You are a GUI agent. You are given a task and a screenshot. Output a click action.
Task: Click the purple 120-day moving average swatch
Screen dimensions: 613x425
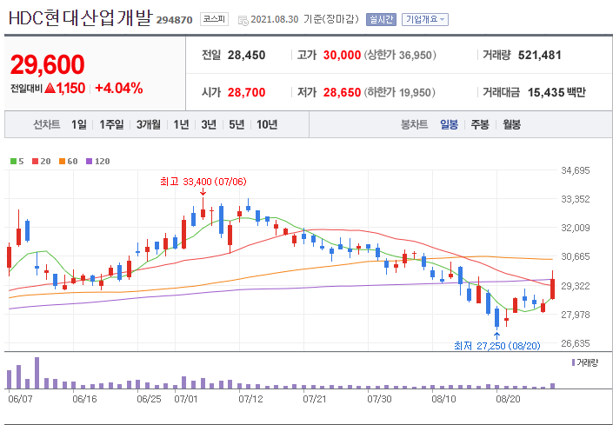(90, 162)
